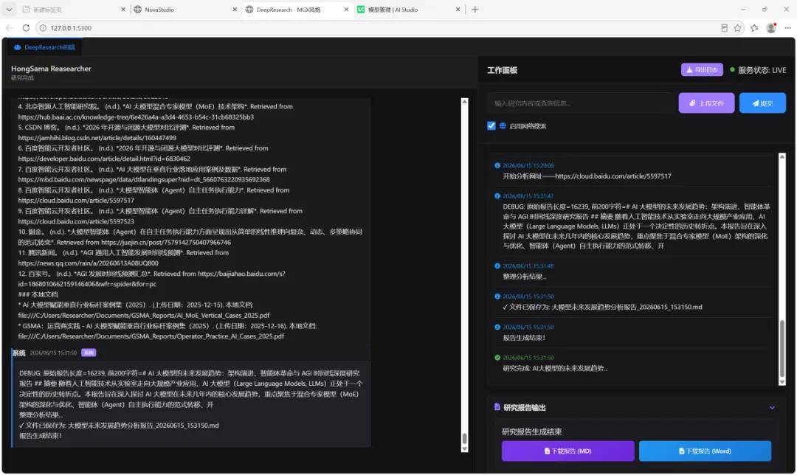Click the saved file log entry text

click(602, 307)
